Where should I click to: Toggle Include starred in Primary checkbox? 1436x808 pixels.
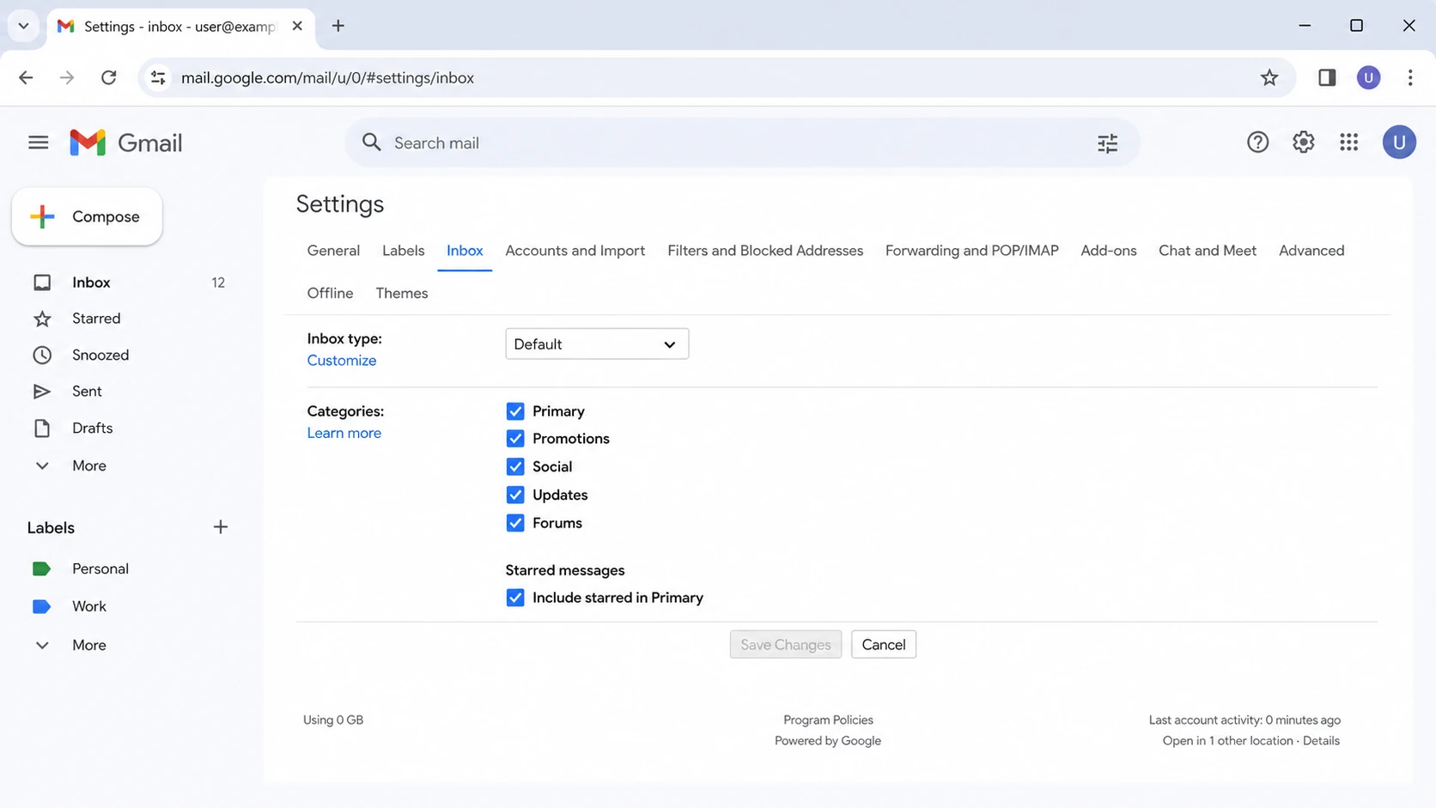pyautogui.click(x=515, y=598)
